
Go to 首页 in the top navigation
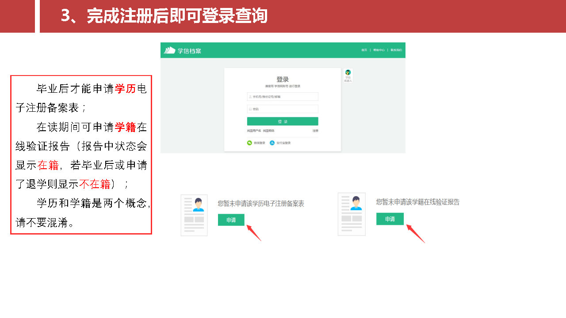click(364, 50)
